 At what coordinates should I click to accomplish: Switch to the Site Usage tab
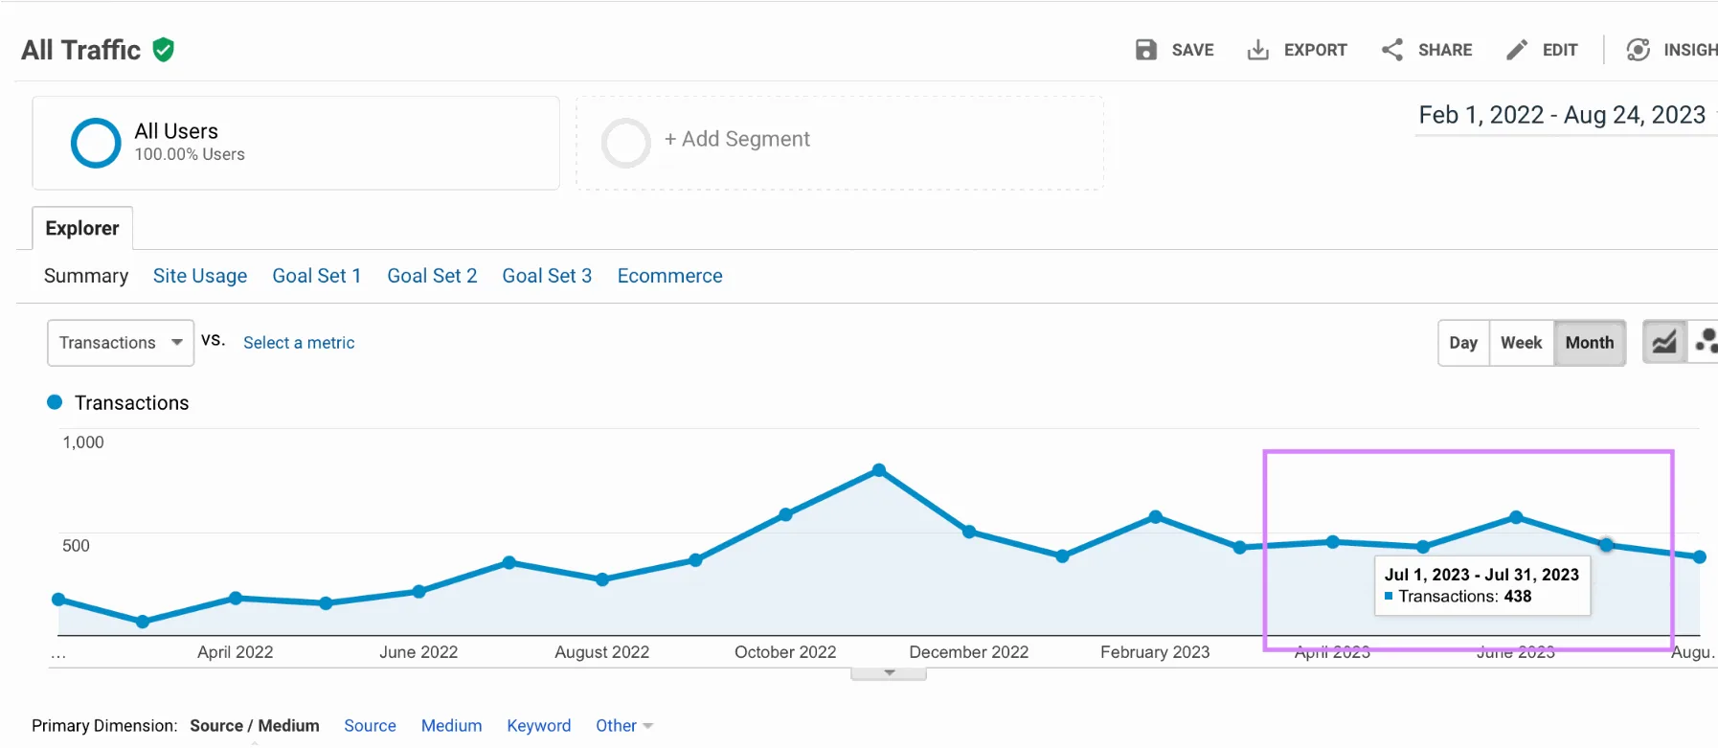200,276
